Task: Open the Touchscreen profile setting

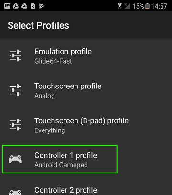Action: click(x=86, y=90)
